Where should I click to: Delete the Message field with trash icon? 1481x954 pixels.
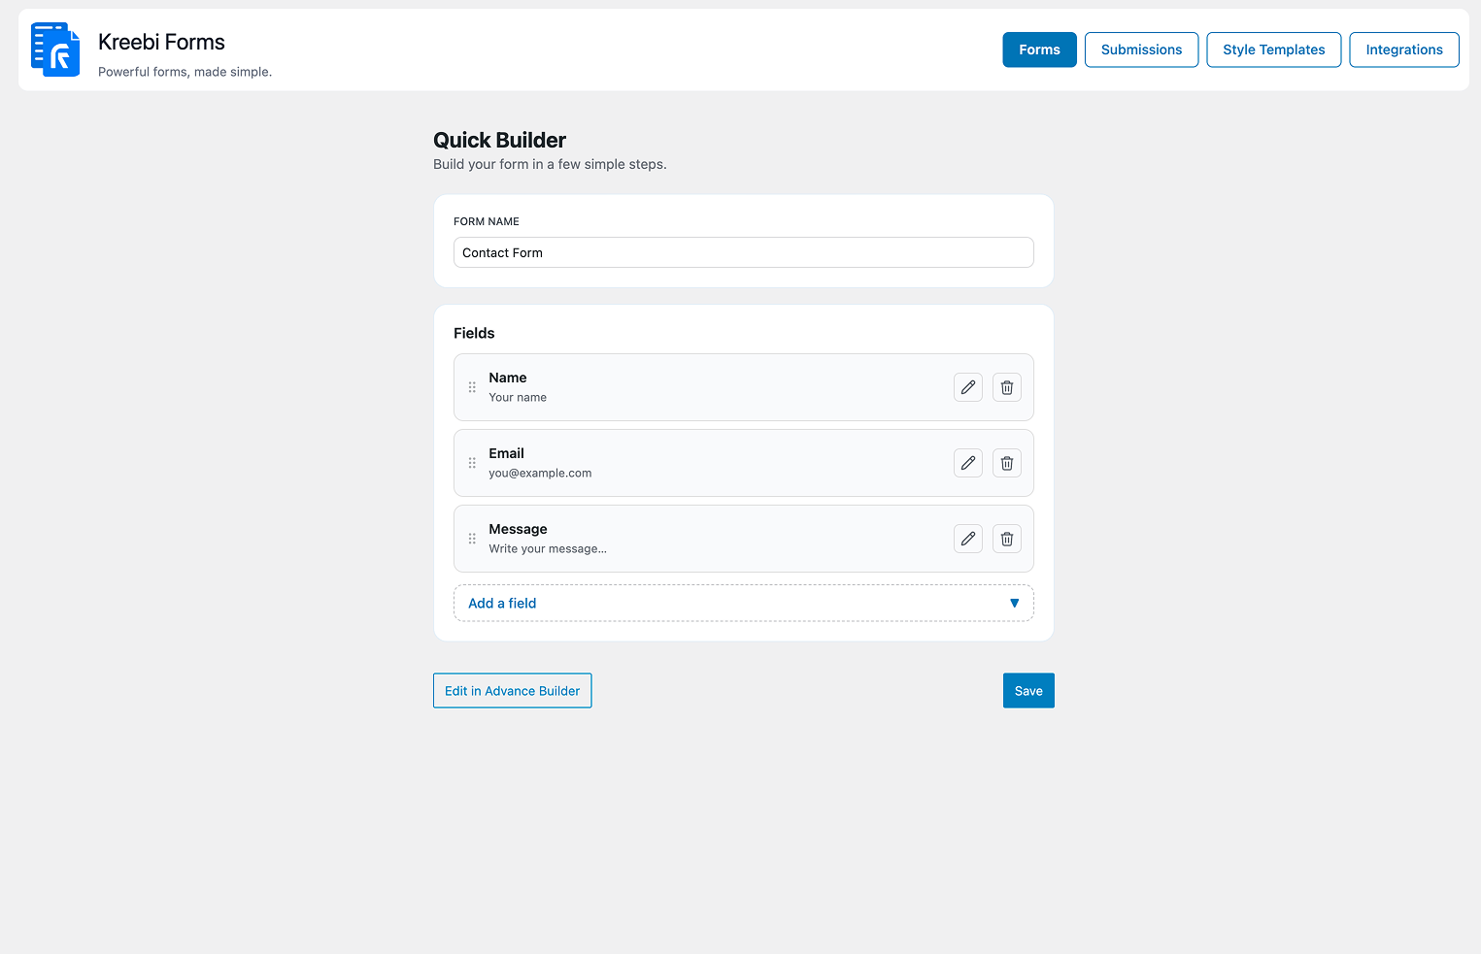click(1006, 538)
